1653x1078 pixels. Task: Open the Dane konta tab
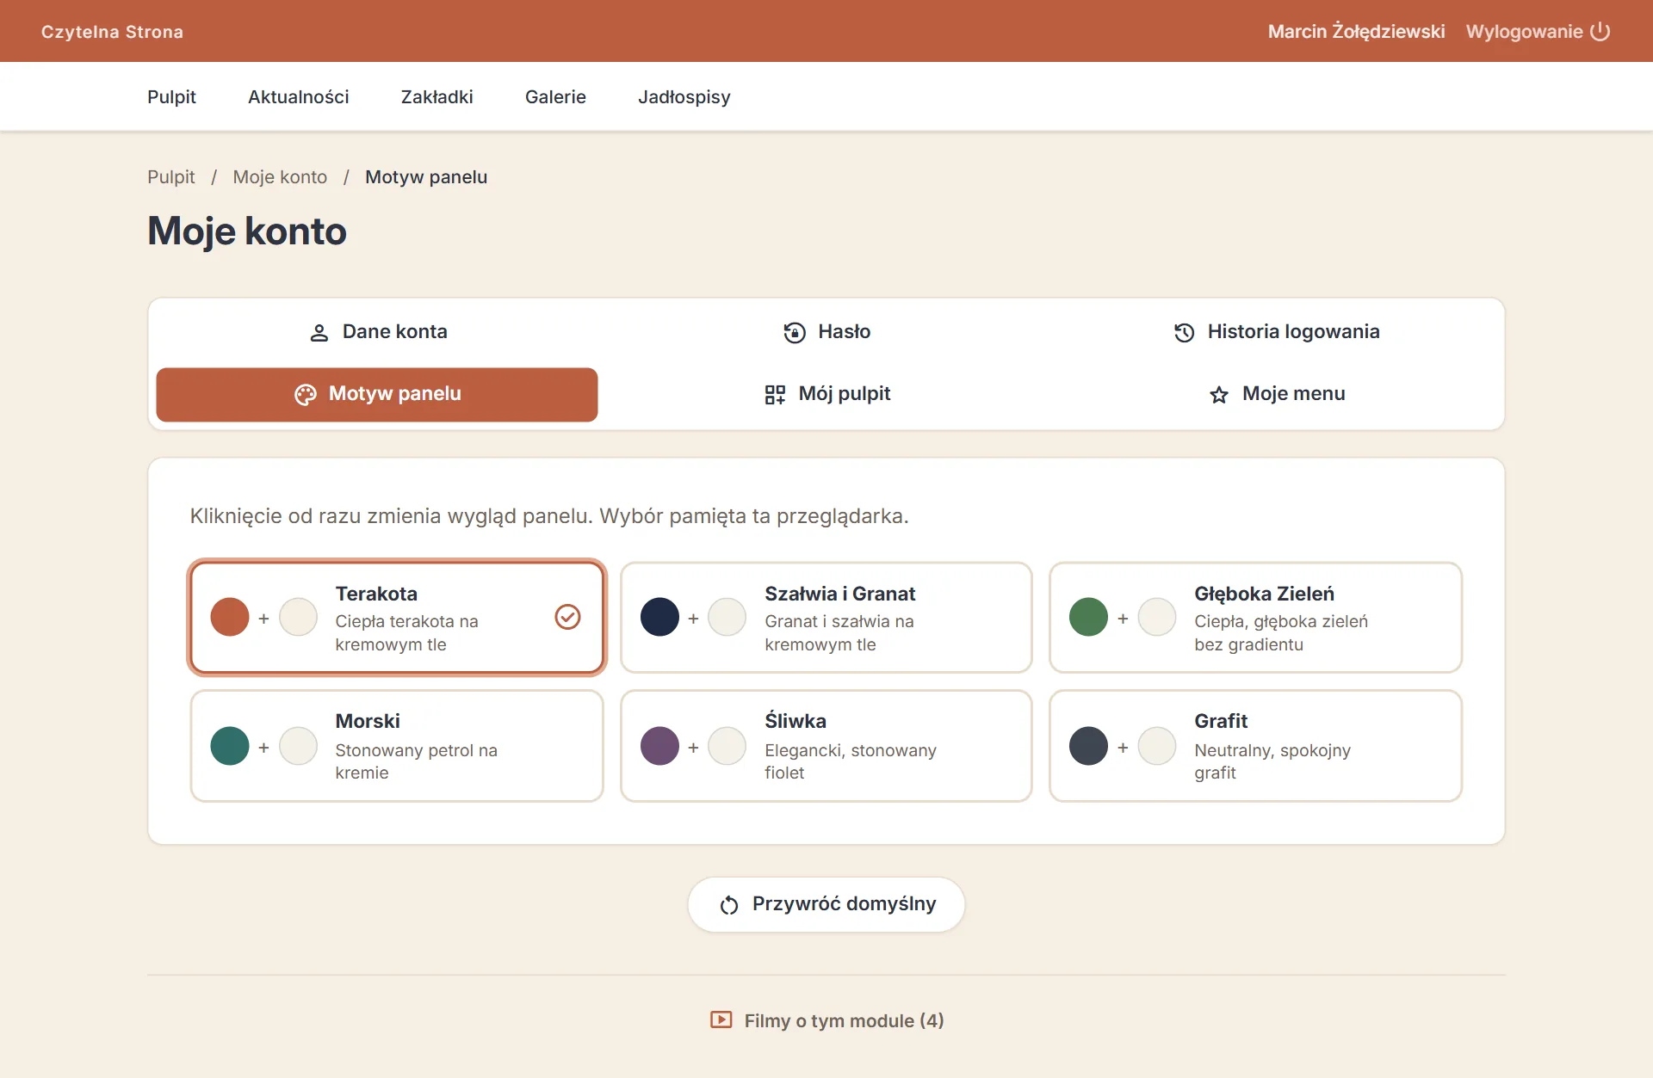coord(377,332)
